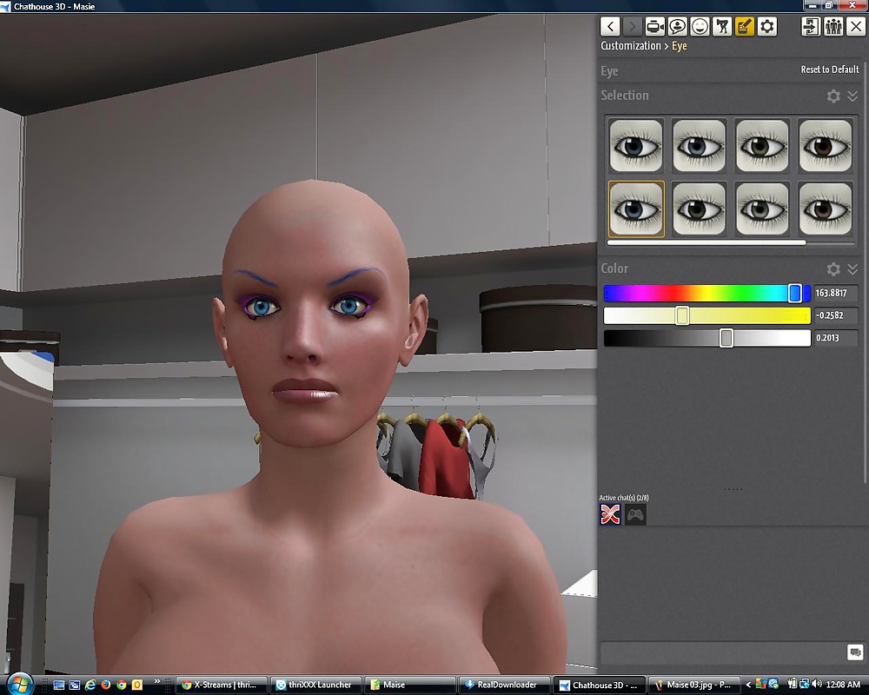Click Reset to Default
This screenshot has height=695, width=869.
(x=829, y=69)
